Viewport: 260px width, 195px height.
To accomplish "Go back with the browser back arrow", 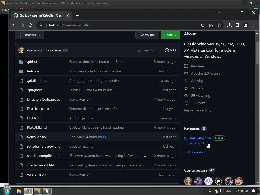I will (x=14, y=25).
